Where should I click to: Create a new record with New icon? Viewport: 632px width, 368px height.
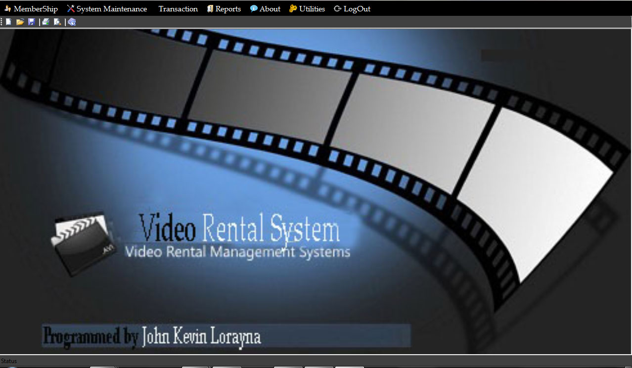[x=8, y=22]
